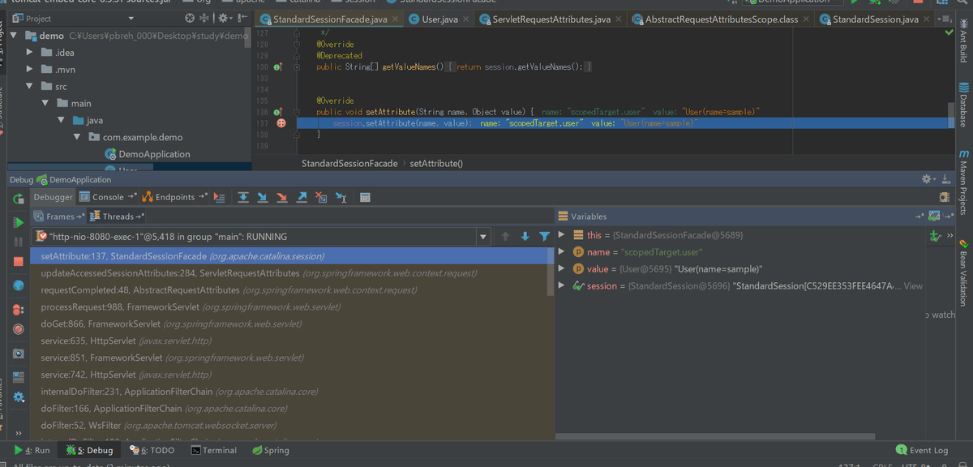Expand the 'value' variable node
973x467 pixels.
click(562, 269)
